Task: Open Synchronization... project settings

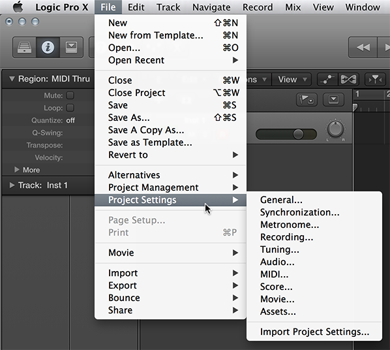Action: (314, 212)
